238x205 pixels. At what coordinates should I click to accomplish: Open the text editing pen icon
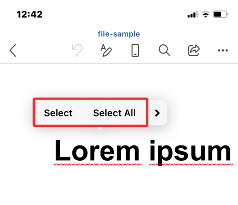106,50
